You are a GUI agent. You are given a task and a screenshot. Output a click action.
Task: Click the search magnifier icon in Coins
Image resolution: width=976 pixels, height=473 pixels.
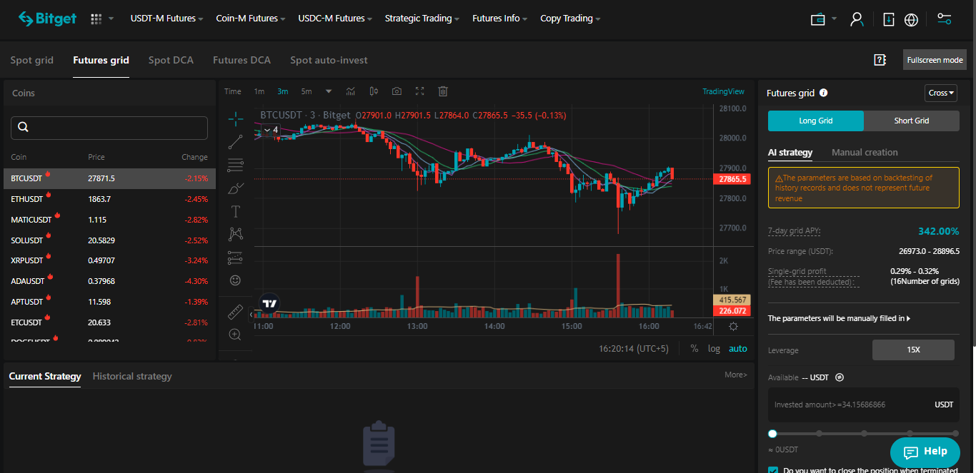pyautogui.click(x=23, y=127)
